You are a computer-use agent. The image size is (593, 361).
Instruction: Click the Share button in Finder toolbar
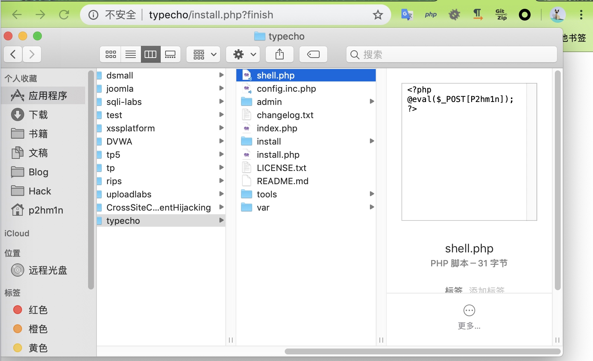pos(280,55)
